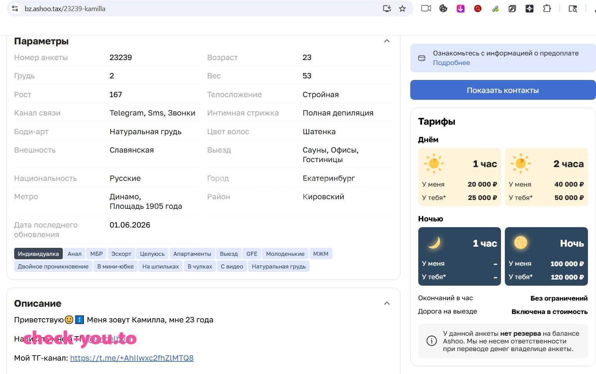Click the install app icon in address bar

[x=387, y=8]
